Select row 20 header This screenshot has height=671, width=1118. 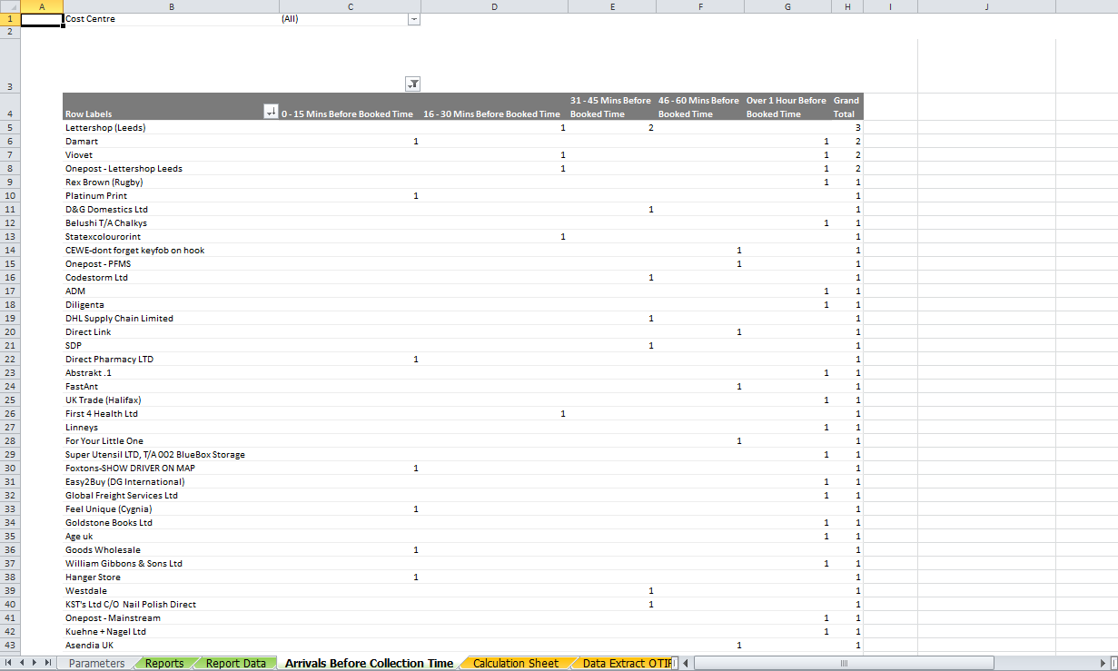pyautogui.click(x=10, y=332)
